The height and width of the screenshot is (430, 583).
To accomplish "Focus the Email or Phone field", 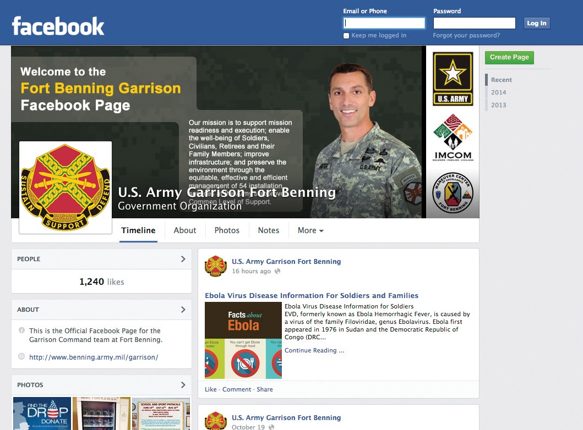I will point(384,23).
